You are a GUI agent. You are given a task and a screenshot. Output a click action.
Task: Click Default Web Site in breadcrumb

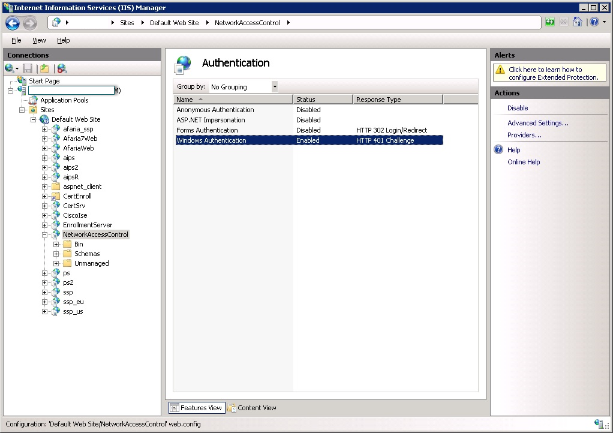pyautogui.click(x=175, y=23)
